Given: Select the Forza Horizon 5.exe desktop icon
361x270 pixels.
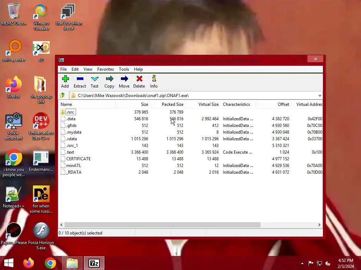Looking at the screenshot, I should (41, 236).
